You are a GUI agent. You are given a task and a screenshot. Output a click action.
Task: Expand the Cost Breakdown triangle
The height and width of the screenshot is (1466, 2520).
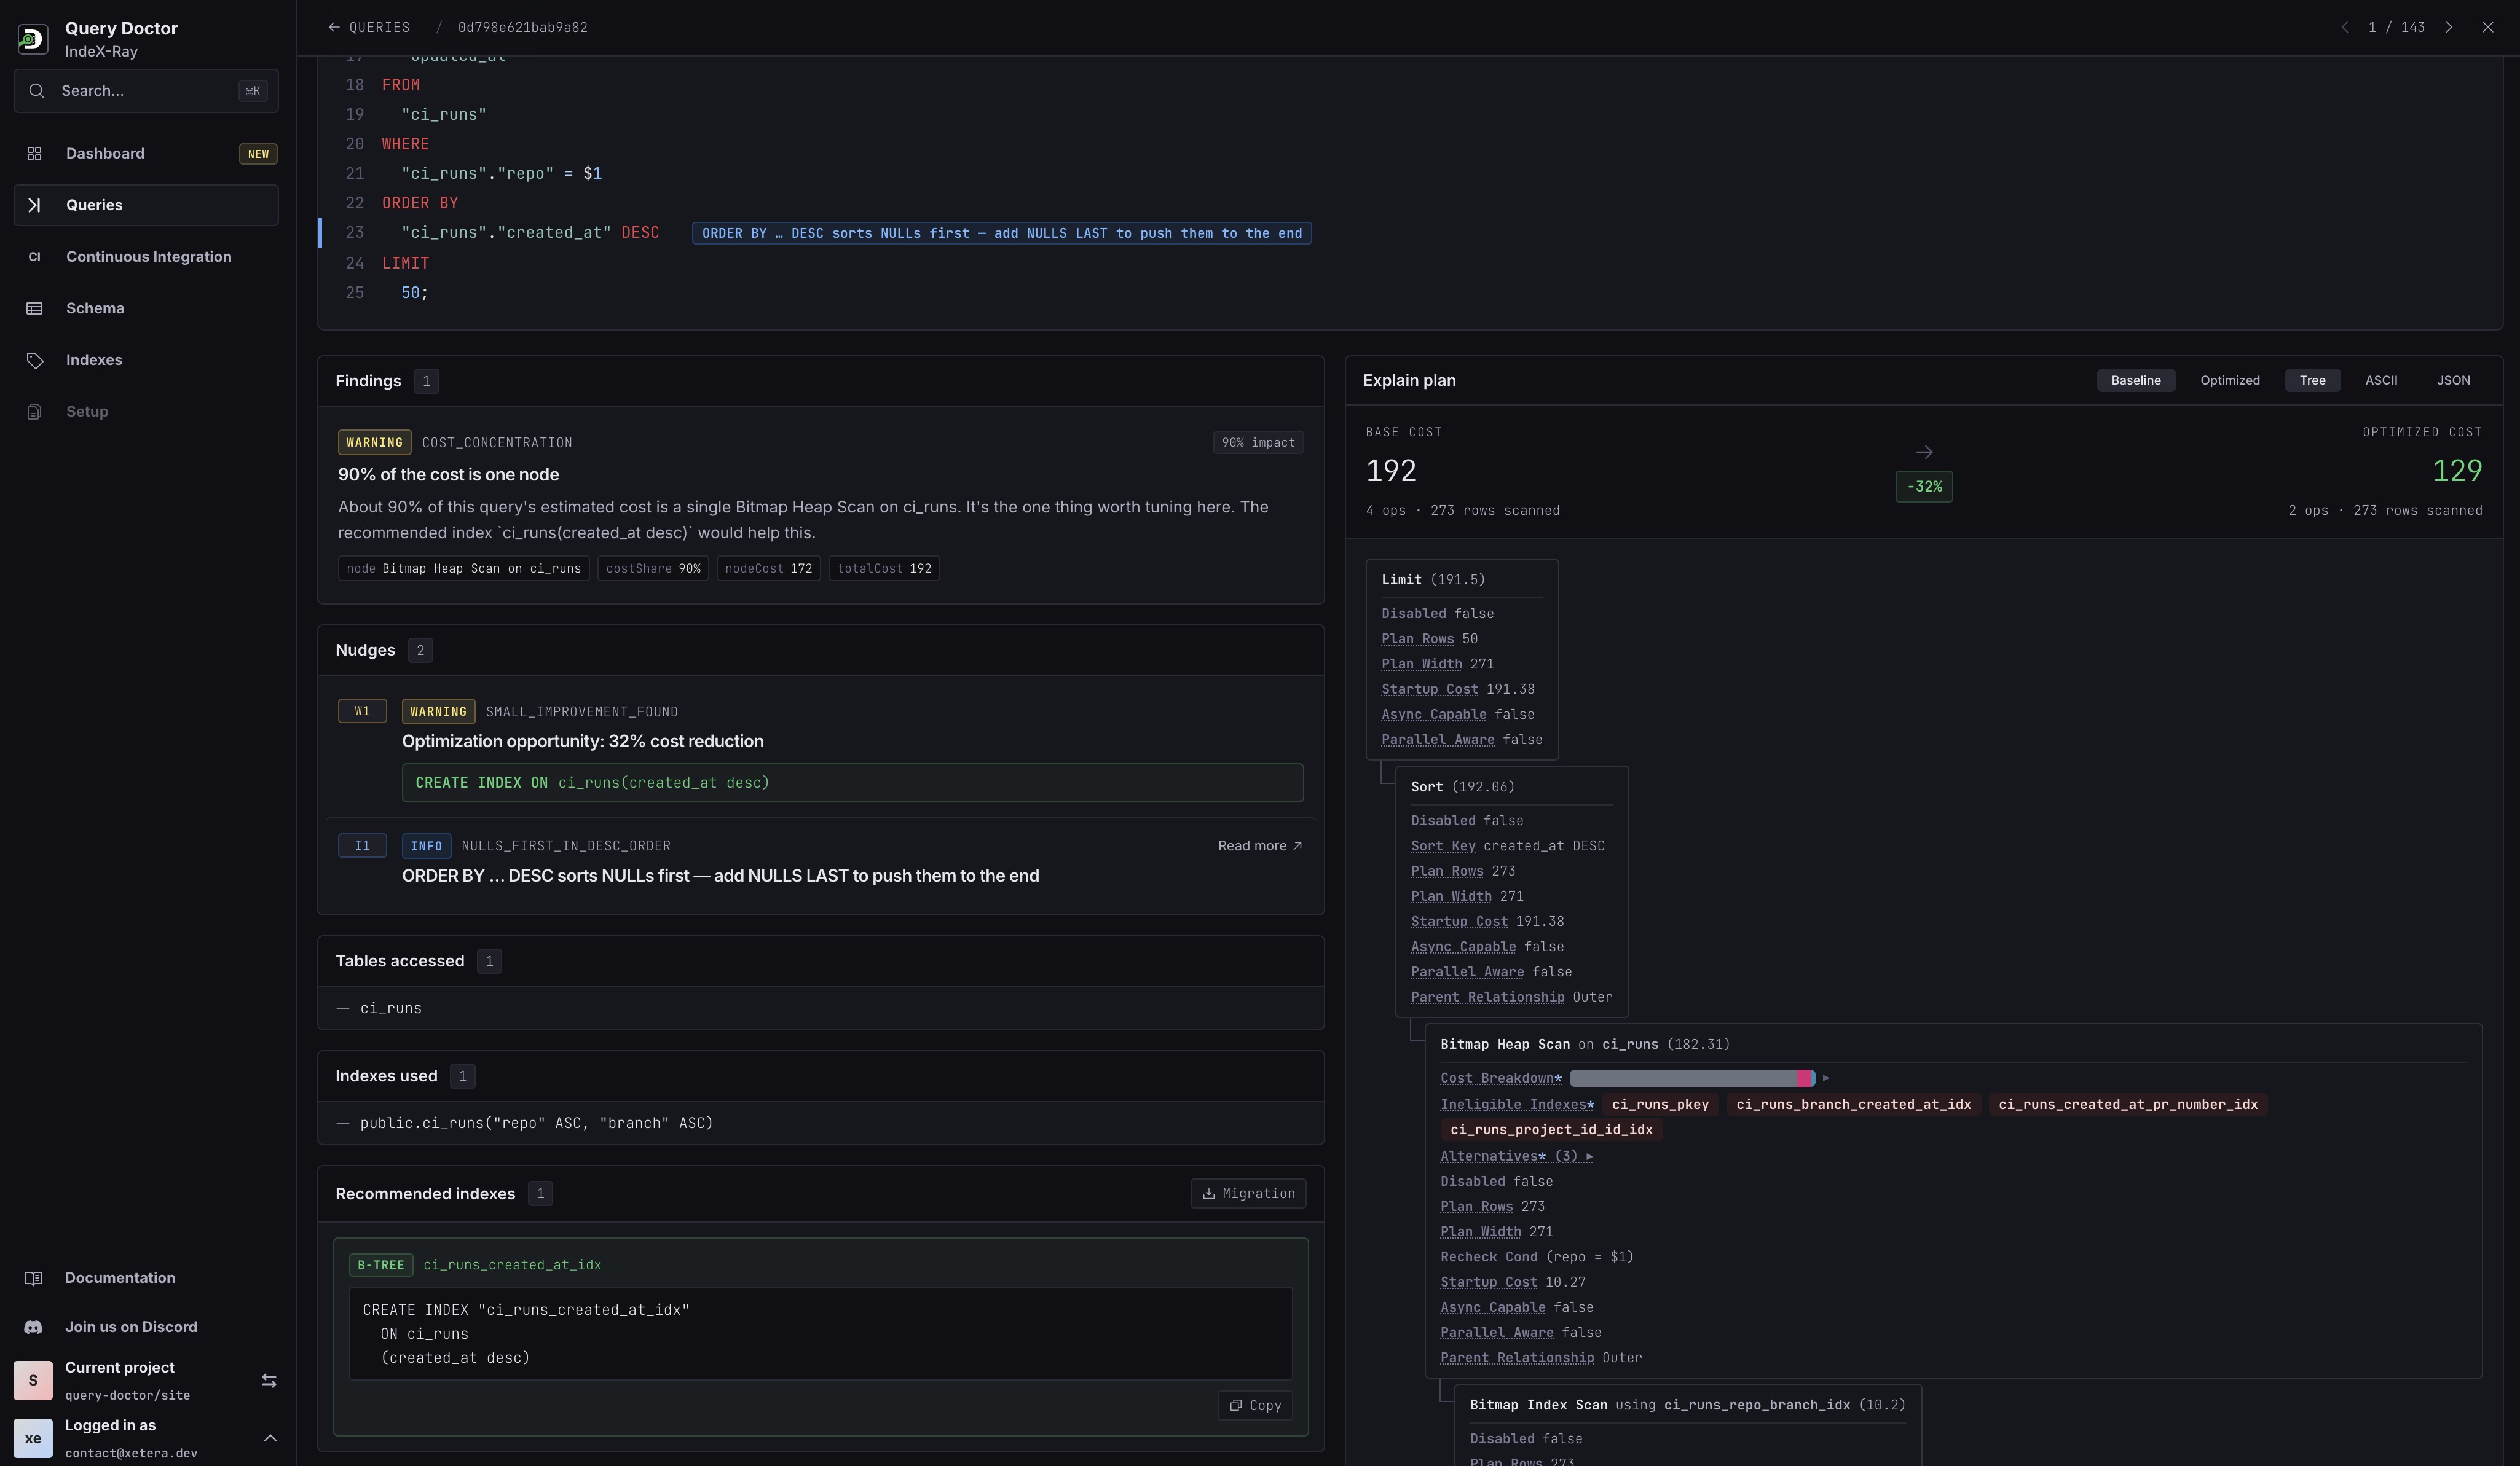[x=1825, y=1078]
